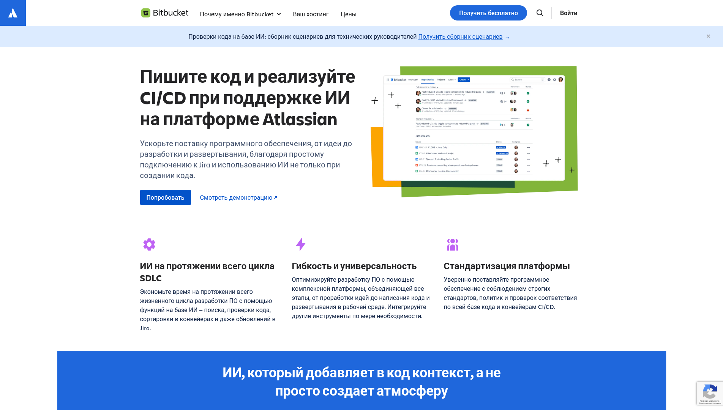Viewport: 723px width, 410px height.
Task: Expand the Почему именно Bitbucket dropdown
Action: tap(241, 14)
